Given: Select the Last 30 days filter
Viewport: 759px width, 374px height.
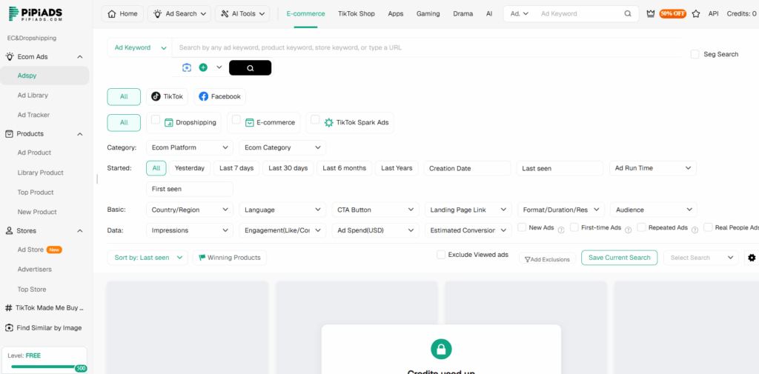Looking at the screenshot, I should (288, 168).
